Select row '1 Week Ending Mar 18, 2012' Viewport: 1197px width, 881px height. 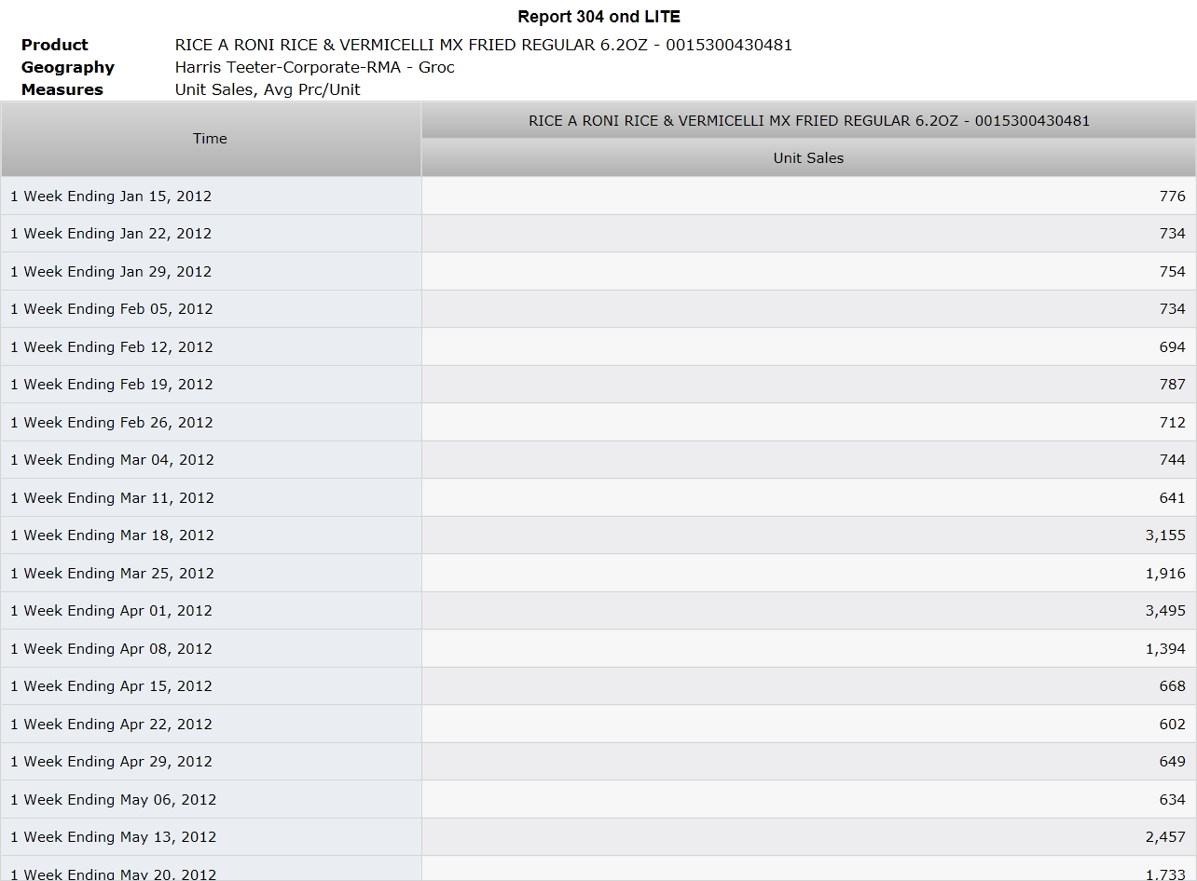pos(598,535)
